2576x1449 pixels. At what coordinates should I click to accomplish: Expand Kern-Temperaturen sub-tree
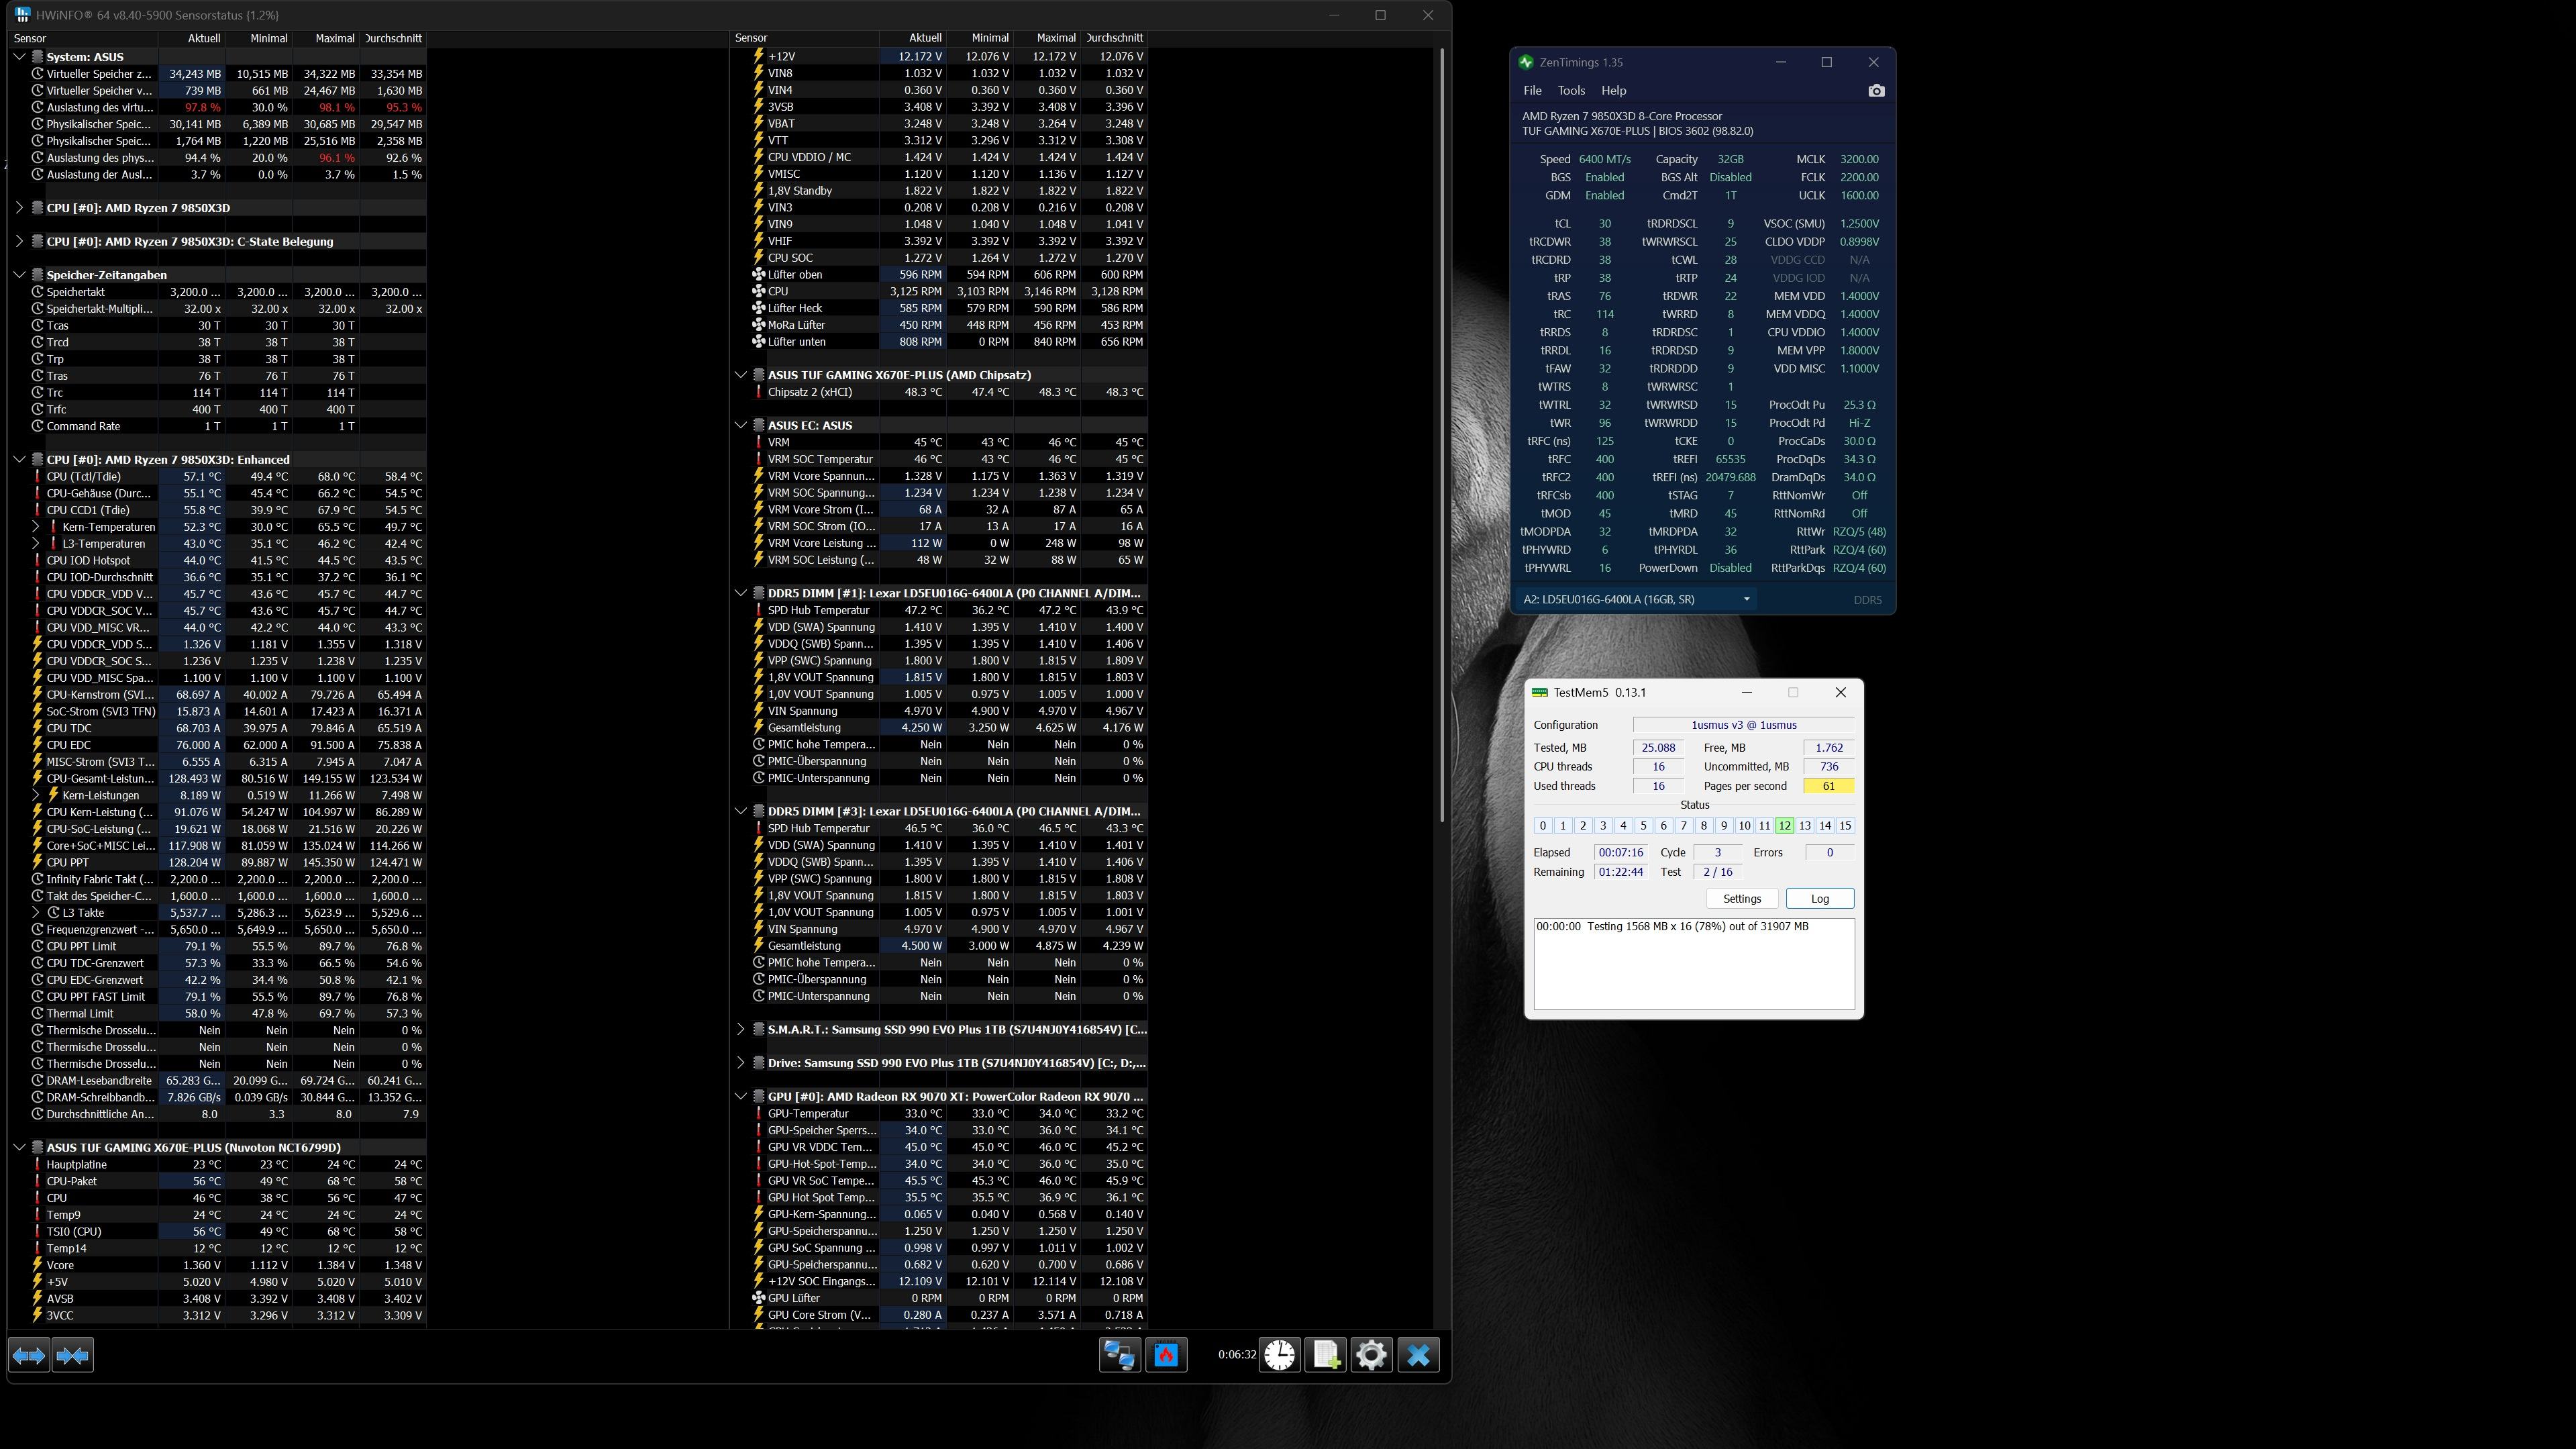(x=36, y=527)
